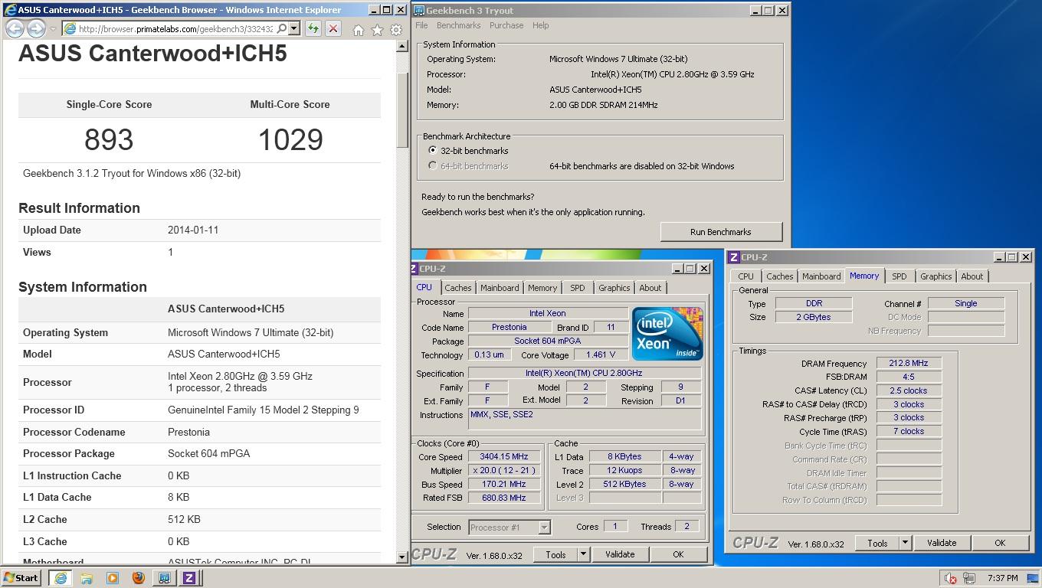Open Tools dropdown arrow in right CPU-Z
Viewport: 1042px width, 588px height.
point(905,543)
